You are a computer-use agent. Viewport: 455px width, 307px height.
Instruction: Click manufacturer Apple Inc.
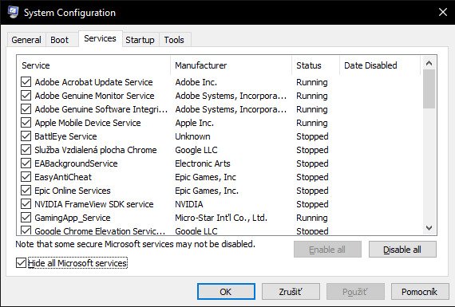point(195,123)
